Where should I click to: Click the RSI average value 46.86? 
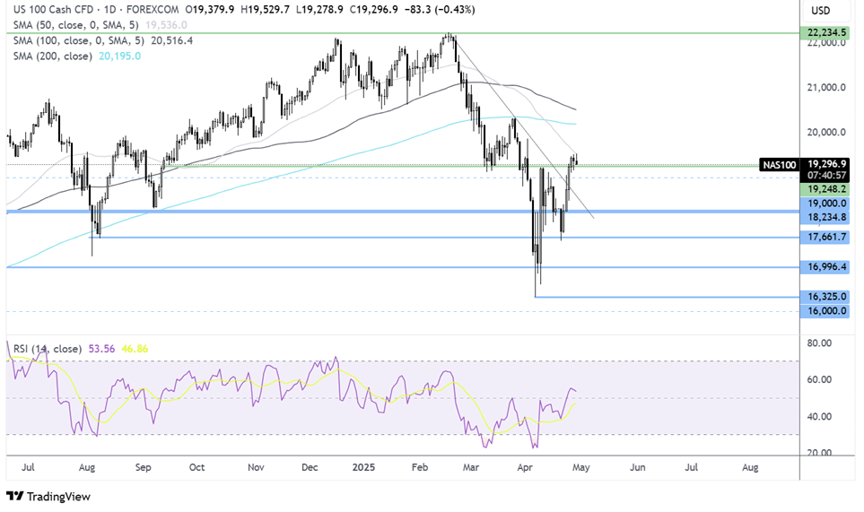[x=135, y=349]
